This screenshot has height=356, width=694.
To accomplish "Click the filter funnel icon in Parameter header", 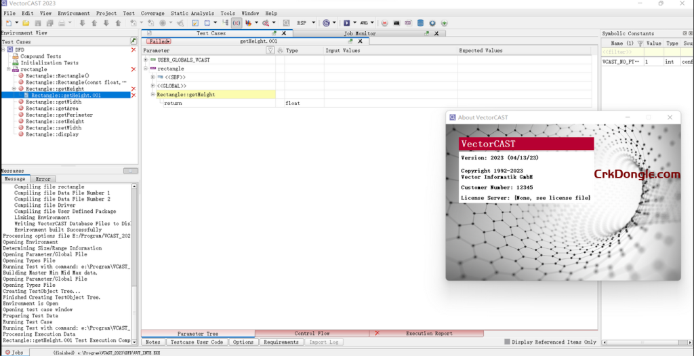I will 270,51.
